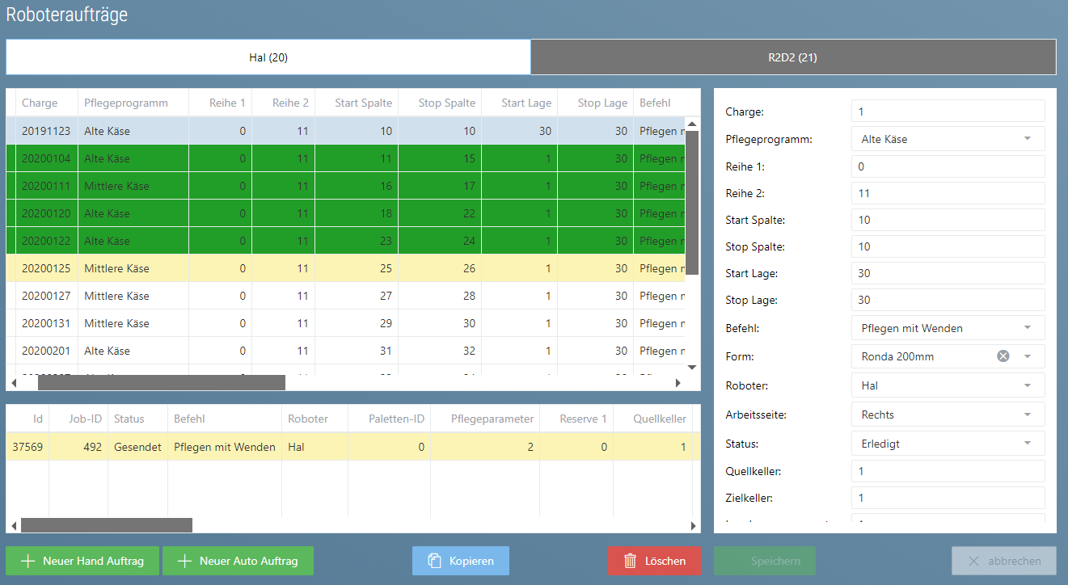
Task: Click into the Reihe 1 input field
Action: click(948, 166)
